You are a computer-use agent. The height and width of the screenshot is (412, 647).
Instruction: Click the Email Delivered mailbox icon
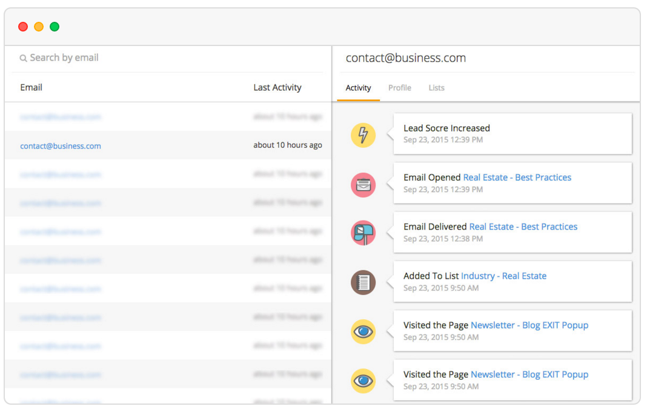tap(363, 233)
